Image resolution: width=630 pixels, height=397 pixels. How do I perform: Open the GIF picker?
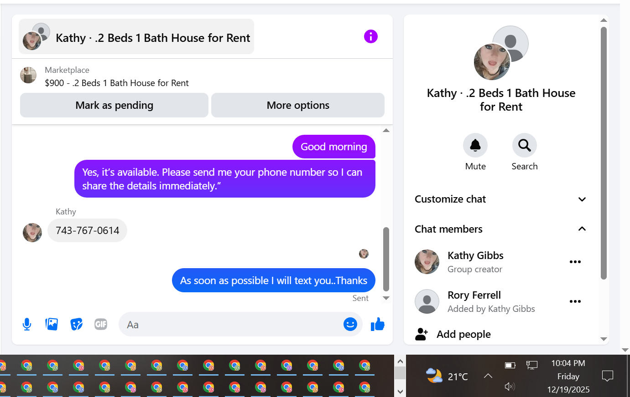(x=101, y=324)
